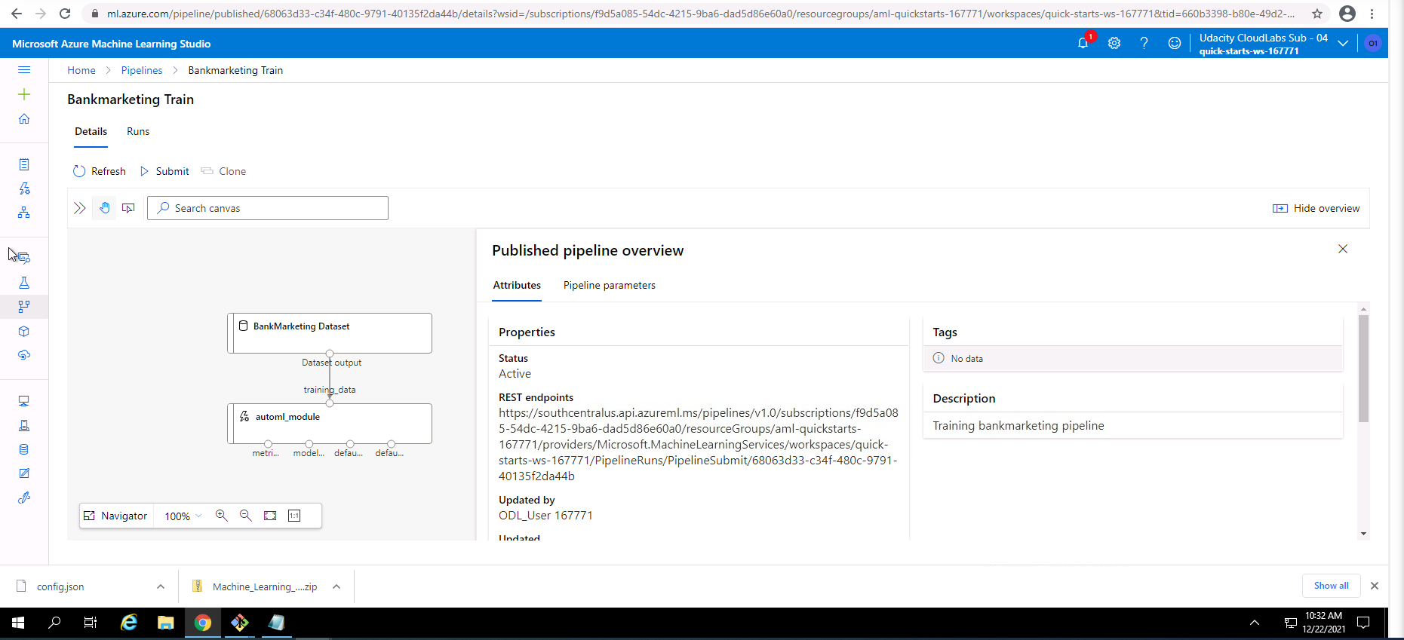
Task: Open Designer icon in sidebar
Action: pyautogui.click(x=24, y=213)
